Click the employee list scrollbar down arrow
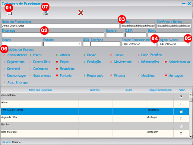 pyautogui.click(x=191, y=137)
